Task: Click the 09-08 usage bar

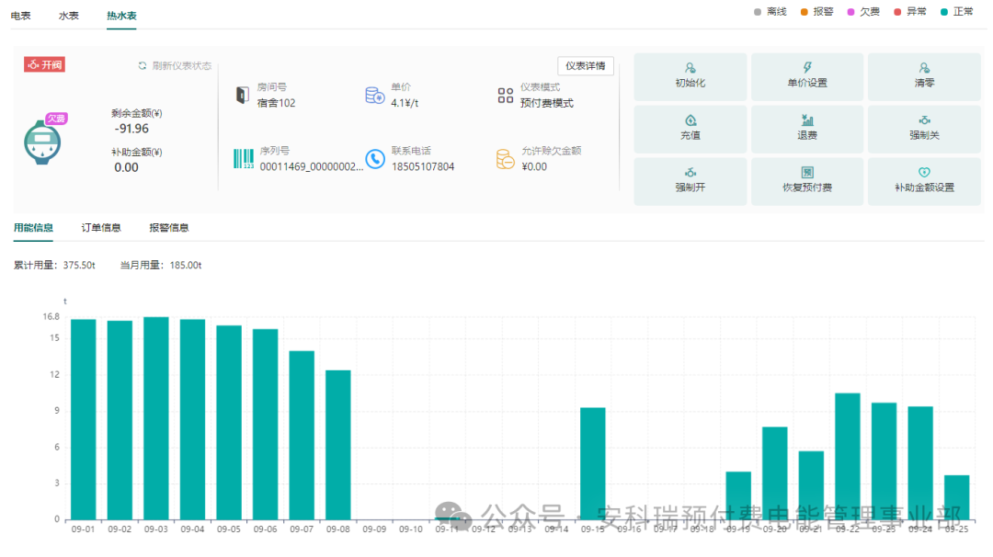Action: 338,445
